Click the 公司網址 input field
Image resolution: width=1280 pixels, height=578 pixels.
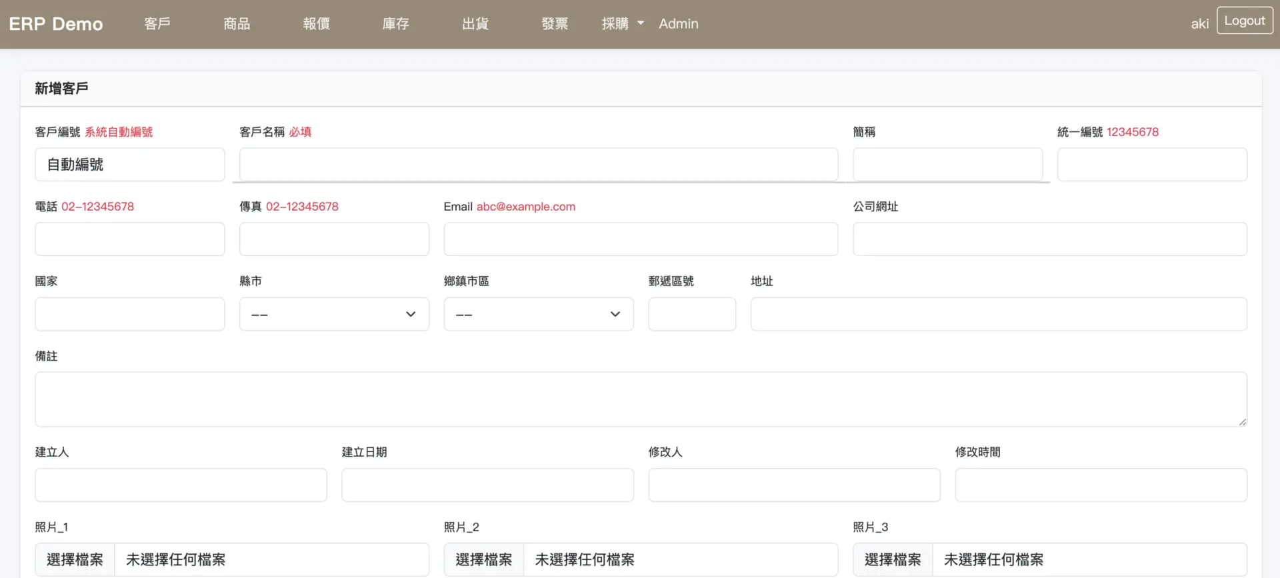tap(1050, 239)
